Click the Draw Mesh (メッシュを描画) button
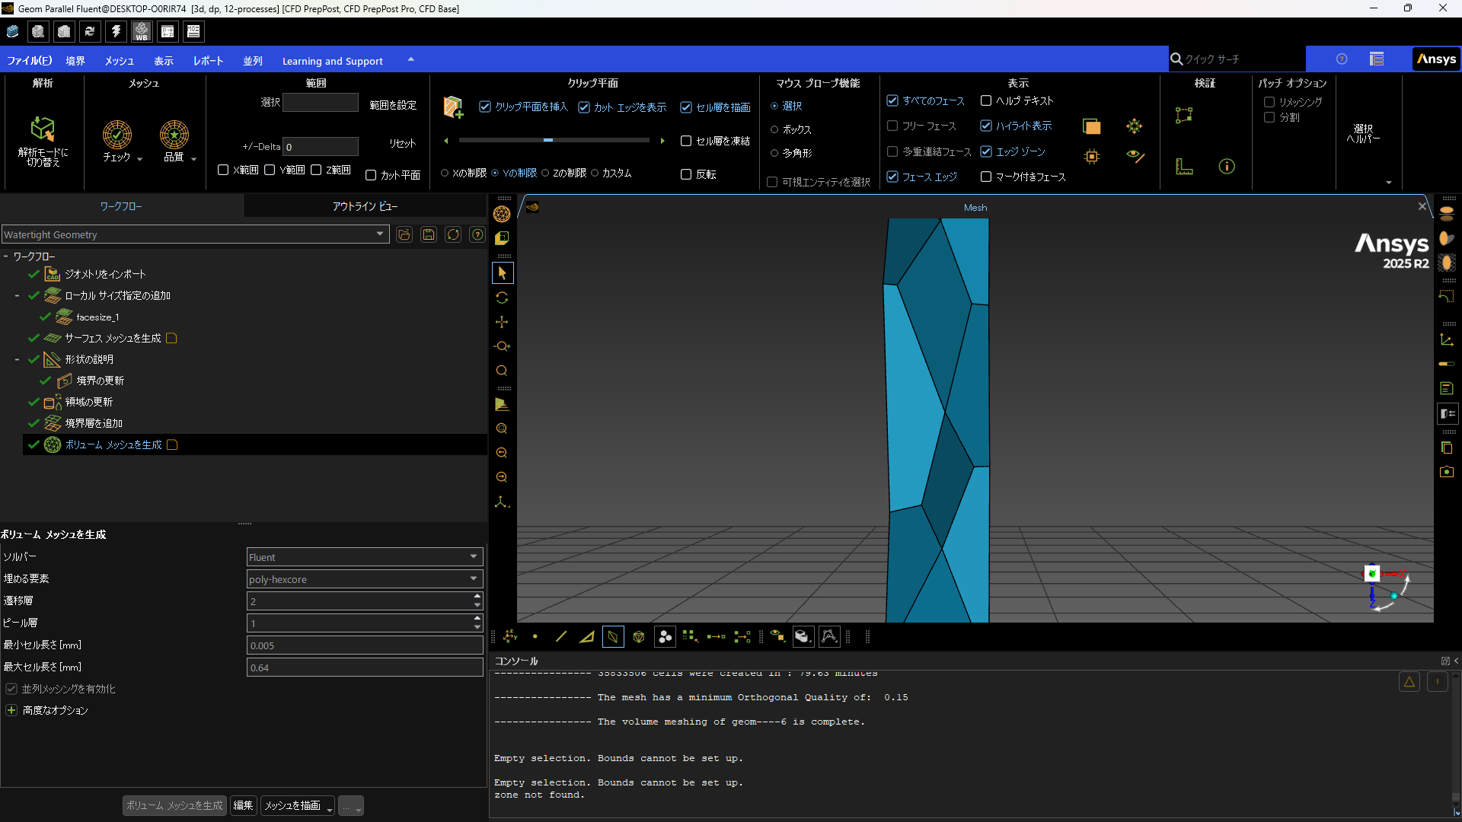 pyautogui.click(x=292, y=805)
